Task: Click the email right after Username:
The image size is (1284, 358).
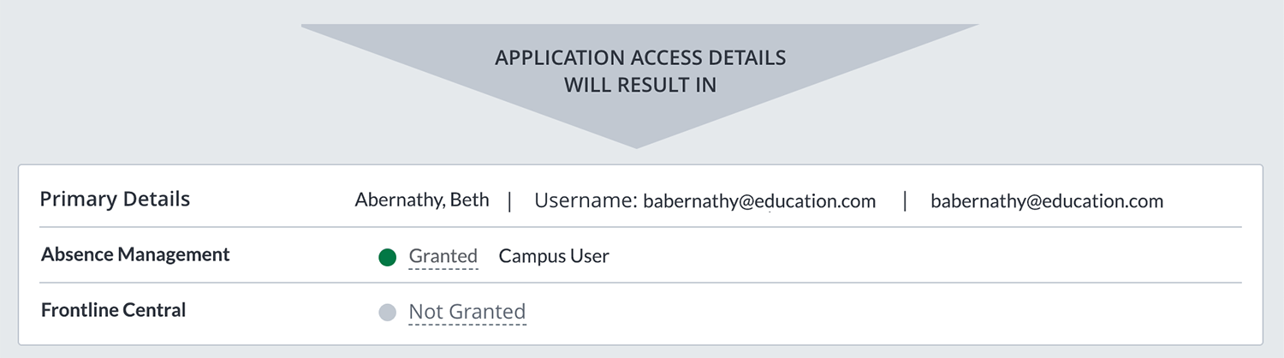Action: 759,202
